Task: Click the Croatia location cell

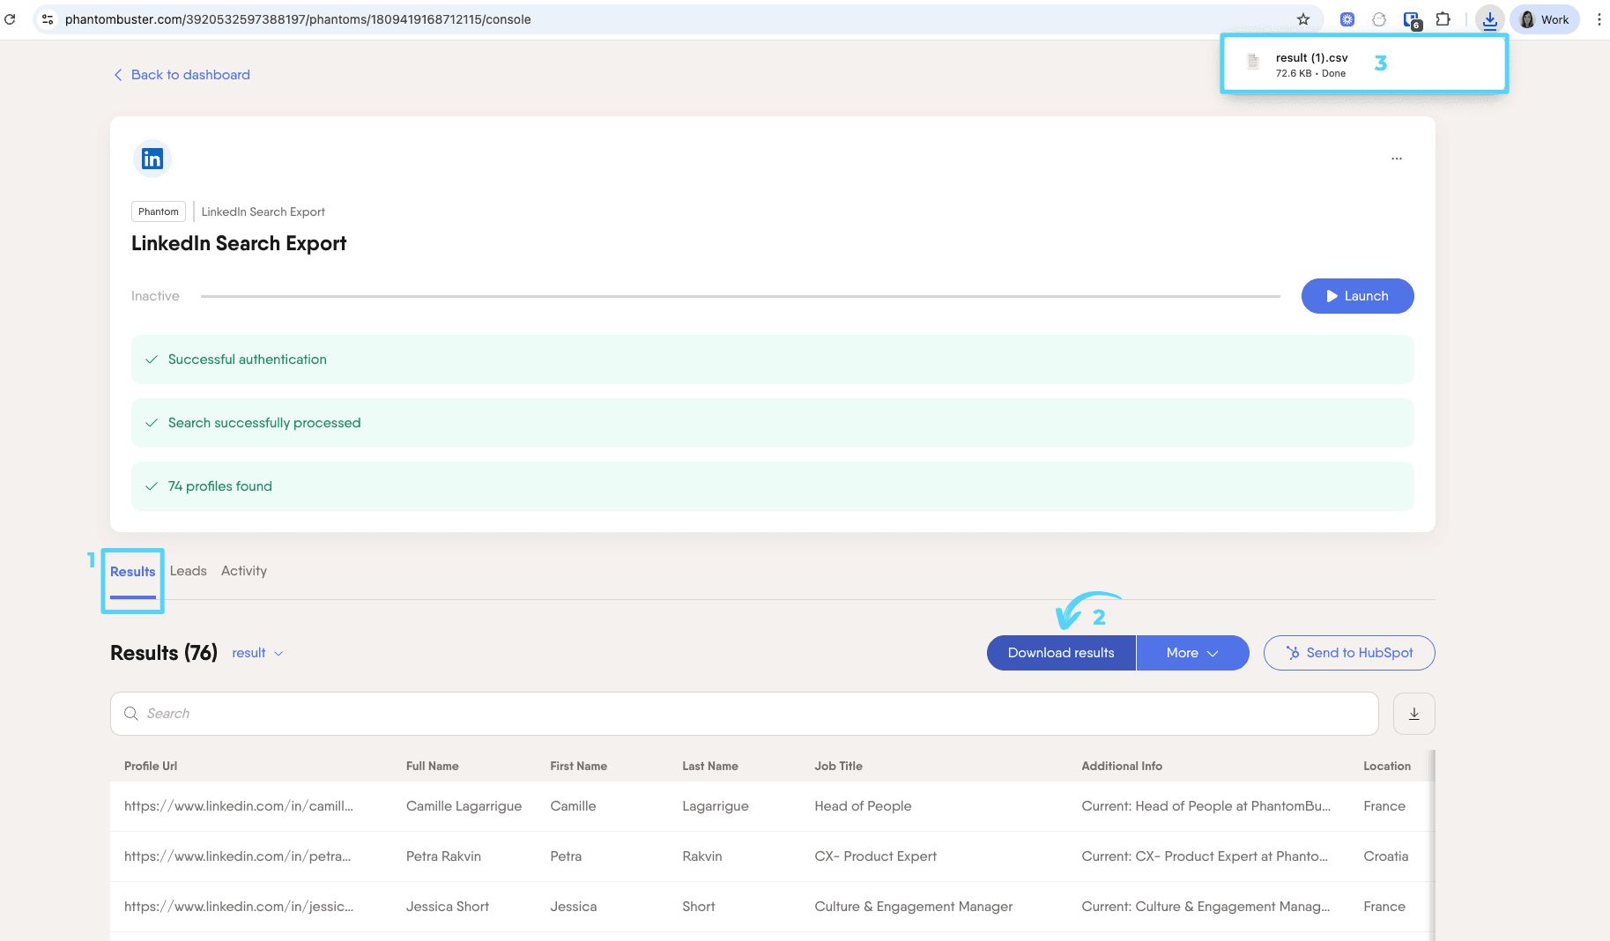Action: 1386,856
